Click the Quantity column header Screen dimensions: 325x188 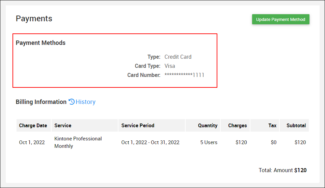tap(208, 126)
